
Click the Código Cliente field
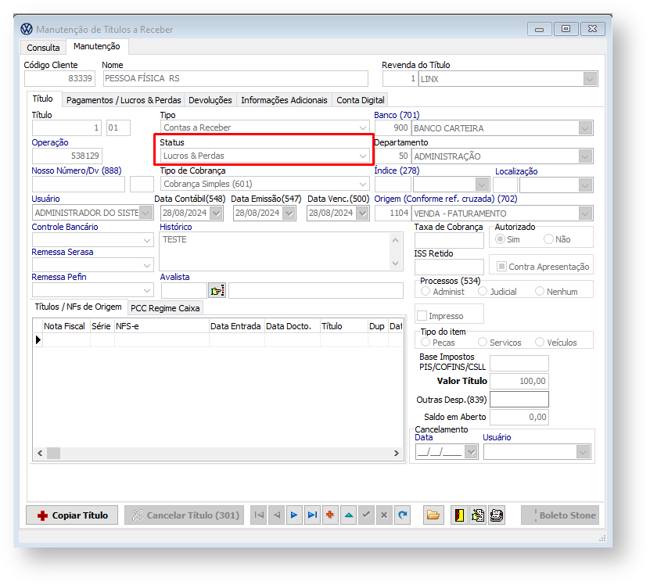pos(59,78)
